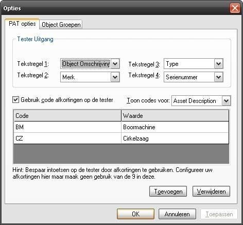The height and width of the screenshot is (225, 243).
Task: Click the Cirkelzaag value cell
Action: click(x=175, y=138)
